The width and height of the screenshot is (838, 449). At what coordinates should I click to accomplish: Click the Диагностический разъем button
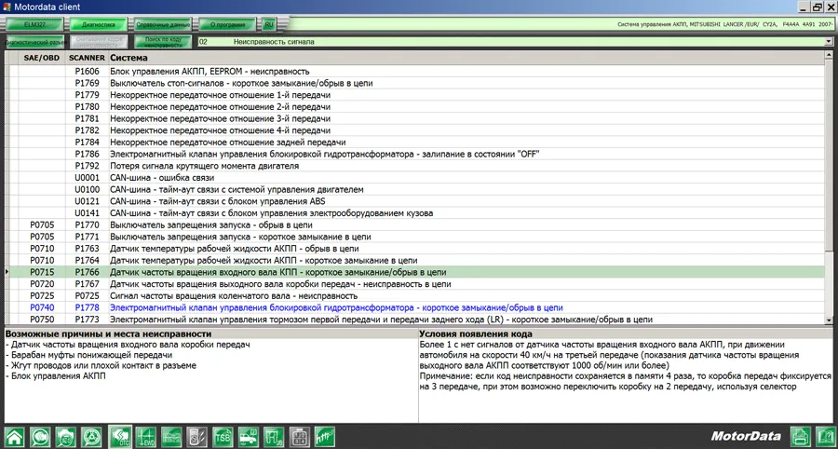[34, 42]
